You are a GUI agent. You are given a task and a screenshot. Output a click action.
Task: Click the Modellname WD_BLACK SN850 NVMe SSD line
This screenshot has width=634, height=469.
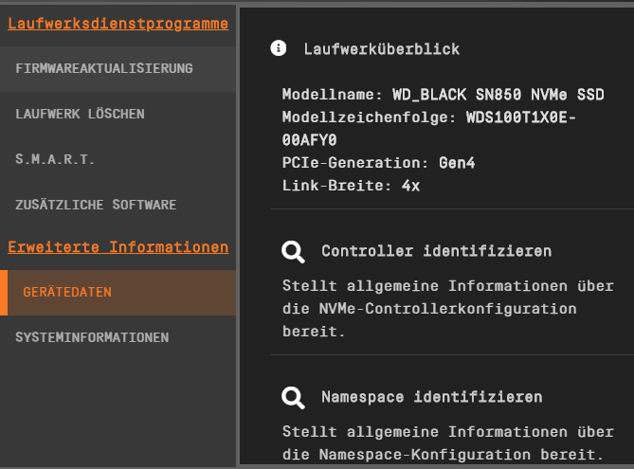[x=444, y=95]
